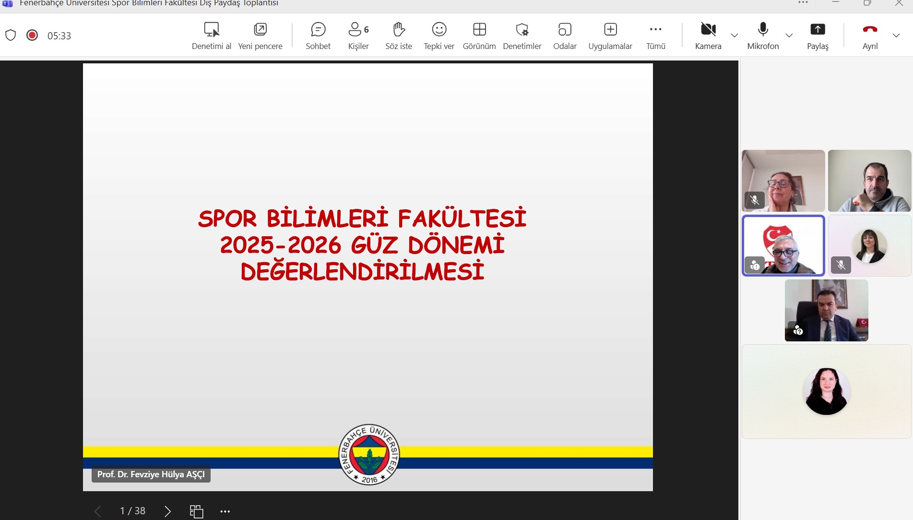Show the Kişiler participants list

tap(358, 36)
